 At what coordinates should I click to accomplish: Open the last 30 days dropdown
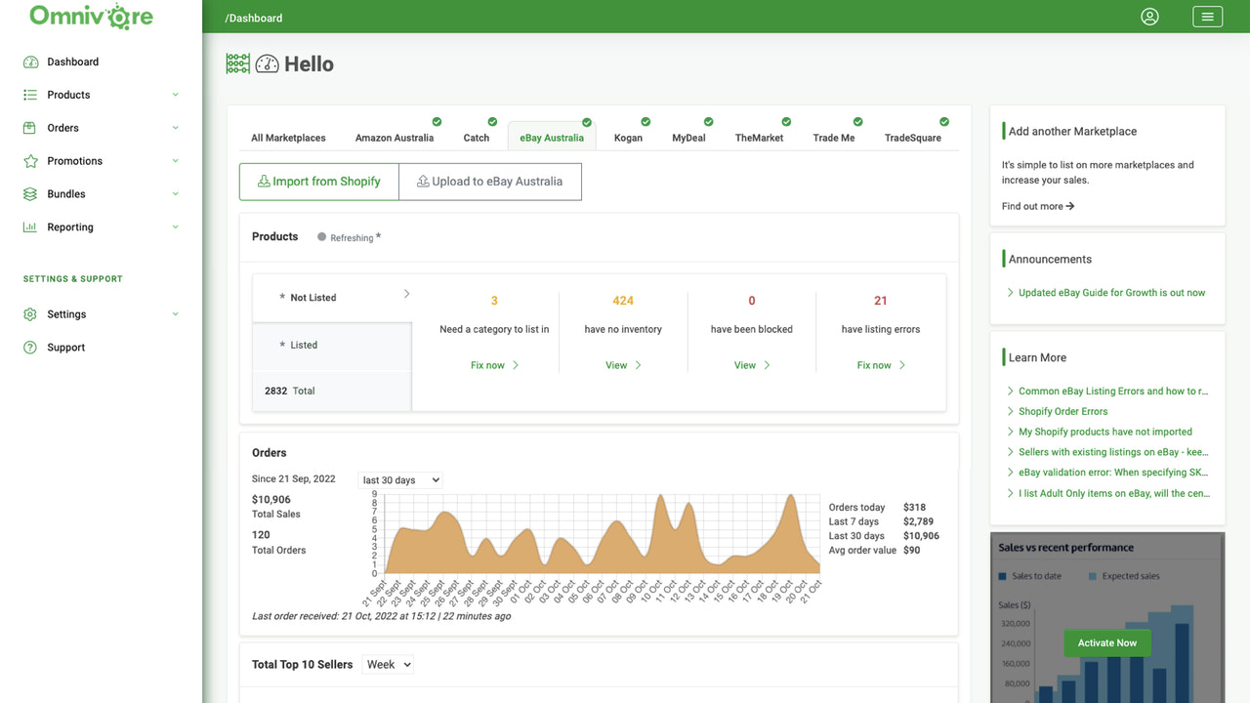pos(399,479)
